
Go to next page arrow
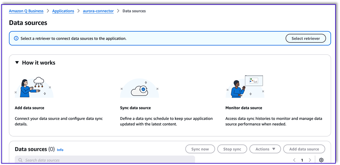click(310, 160)
